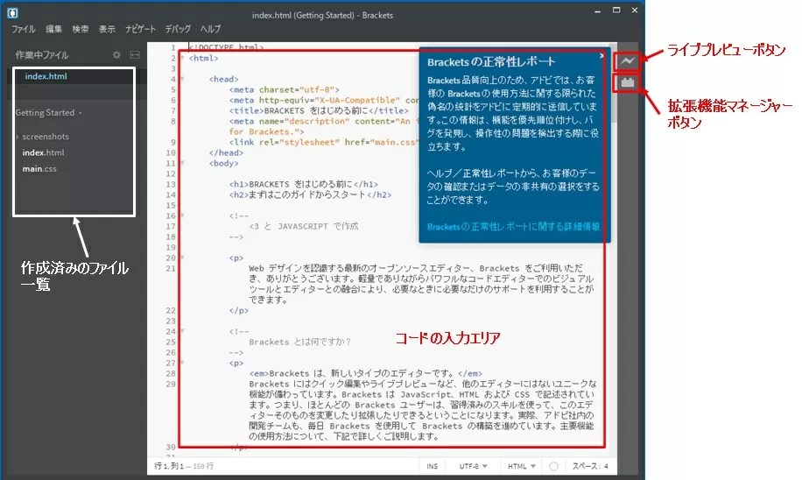Viewport: 802px width, 480px height.
Task: Click the link rel stylesheet line 9
Action: [323, 142]
